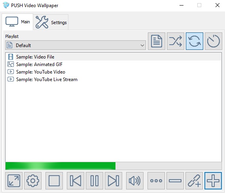This screenshot has width=225, height=193.
Task: Toggle shuffle playback mode
Action: [x=176, y=41]
